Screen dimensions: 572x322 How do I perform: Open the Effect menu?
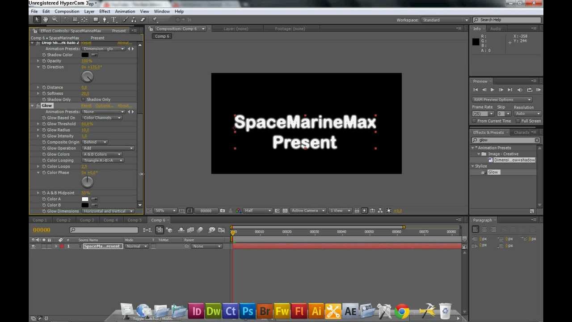point(105,11)
